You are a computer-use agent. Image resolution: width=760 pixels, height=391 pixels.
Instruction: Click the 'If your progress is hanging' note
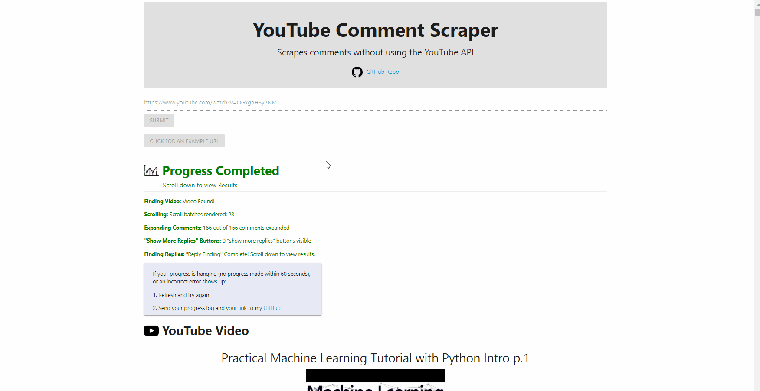(x=232, y=277)
